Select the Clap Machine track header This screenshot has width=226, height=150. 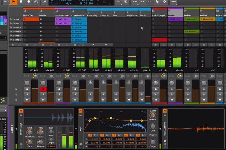coord(79,13)
